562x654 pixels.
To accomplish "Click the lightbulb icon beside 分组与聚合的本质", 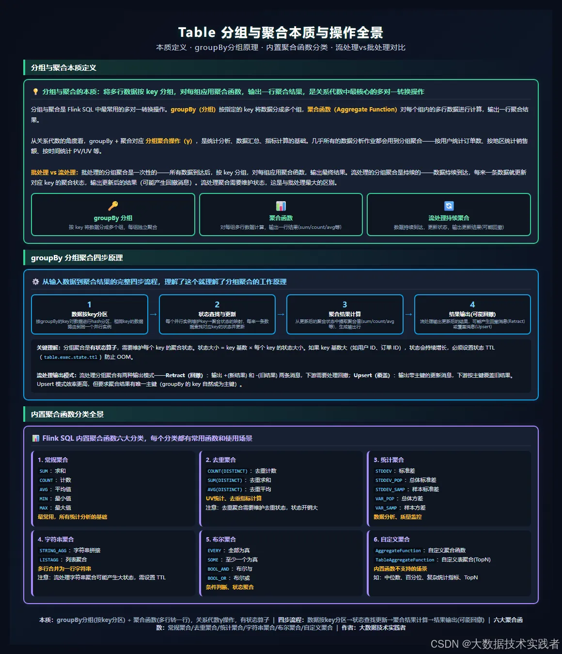I will click(x=35, y=92).
